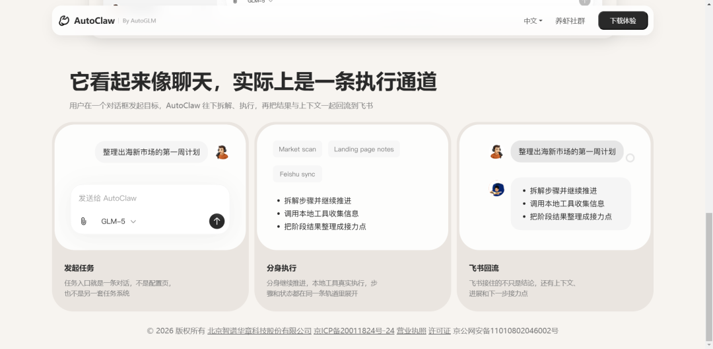Screen dimensions: 713x349
Task: Select the Landing page notes tag
Action: click(x=364, y=149)
